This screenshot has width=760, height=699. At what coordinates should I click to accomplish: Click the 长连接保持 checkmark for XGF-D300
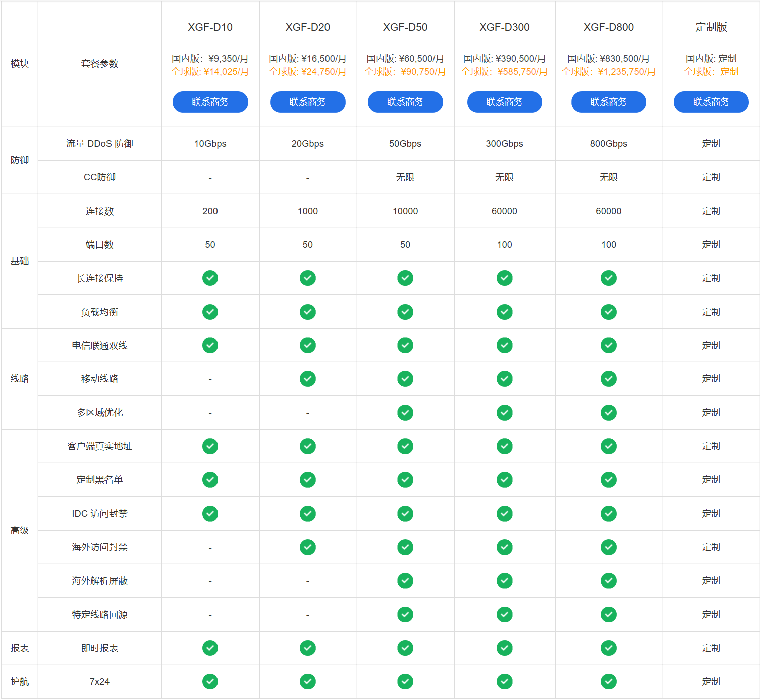click(504, 278)
